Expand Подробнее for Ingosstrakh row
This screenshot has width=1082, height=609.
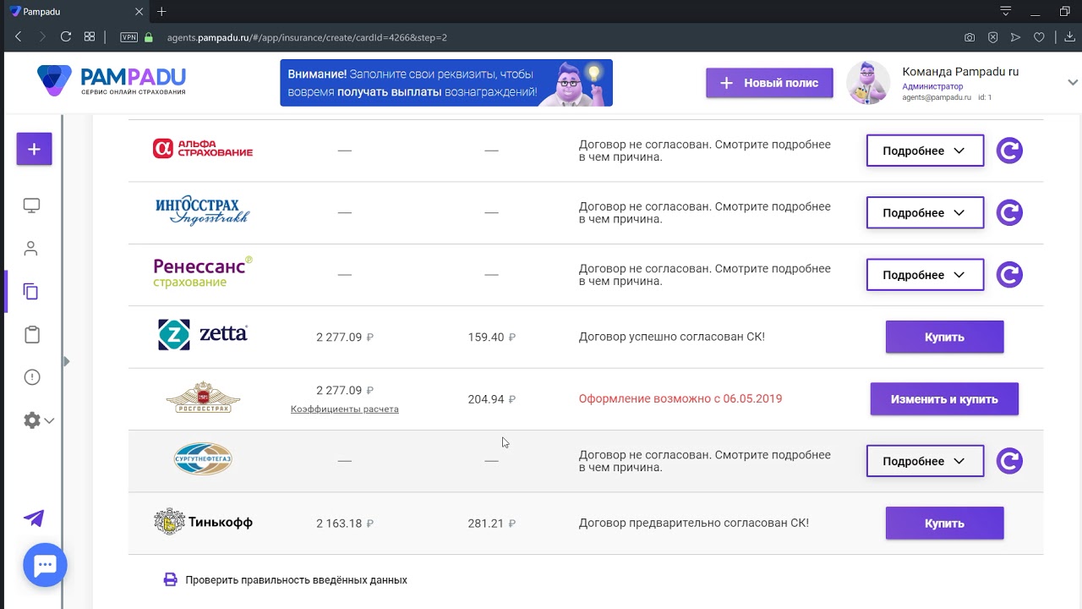tap(925, 212)
